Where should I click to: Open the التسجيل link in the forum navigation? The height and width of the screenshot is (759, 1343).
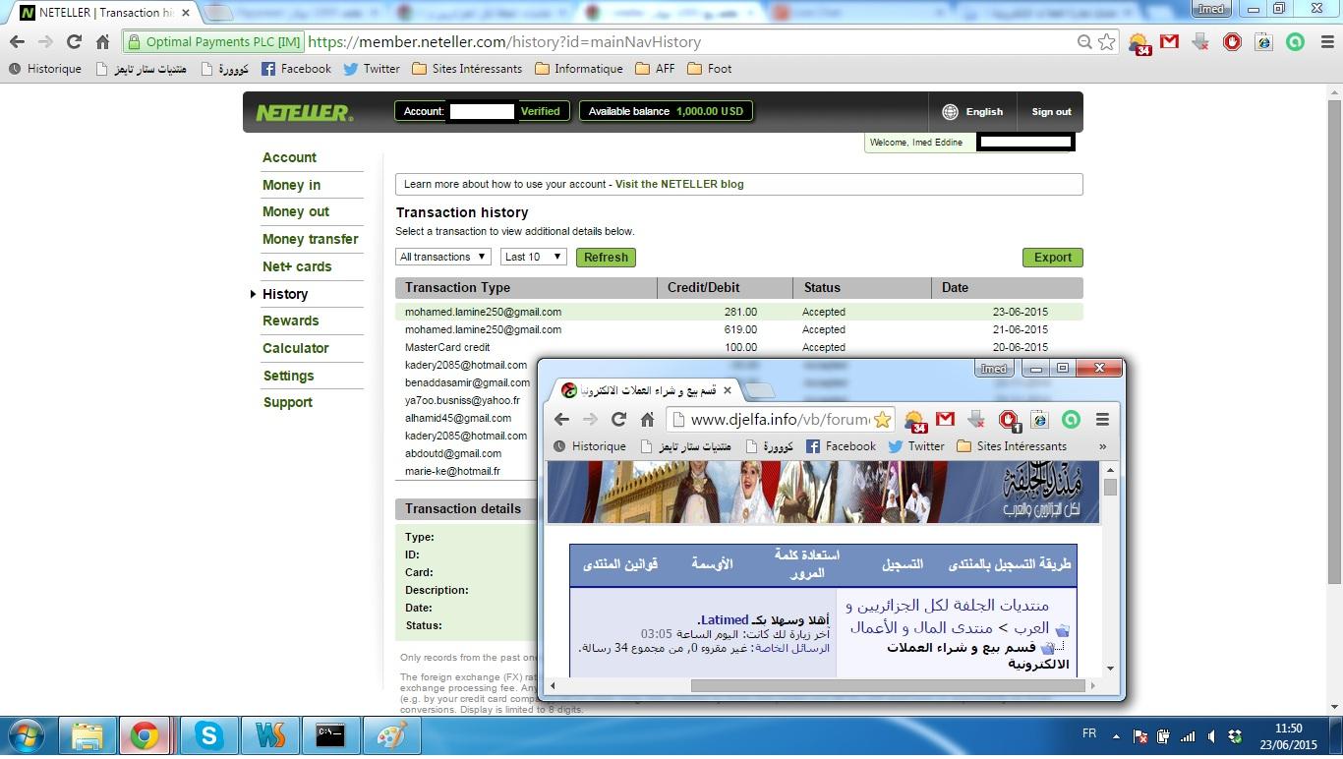(x=903, y=564)
